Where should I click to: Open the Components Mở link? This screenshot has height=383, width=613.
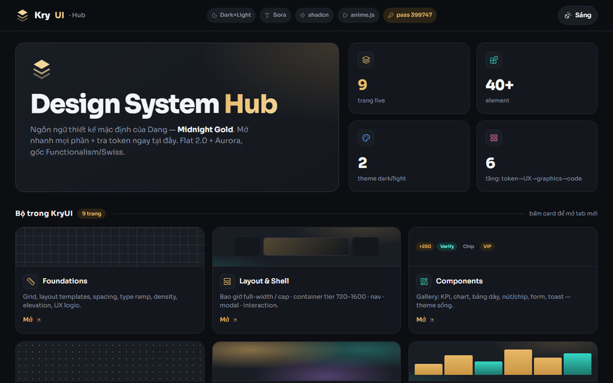click(425, 320)
